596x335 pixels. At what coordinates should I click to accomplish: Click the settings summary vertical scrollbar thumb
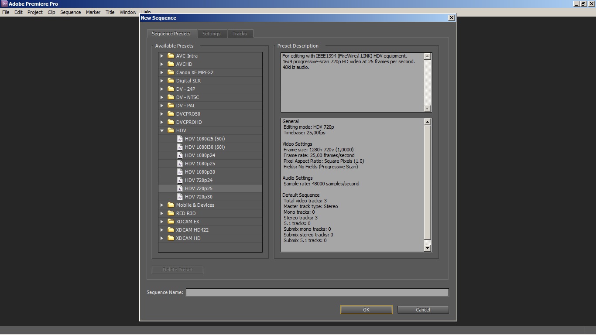(x=428, y=182)
